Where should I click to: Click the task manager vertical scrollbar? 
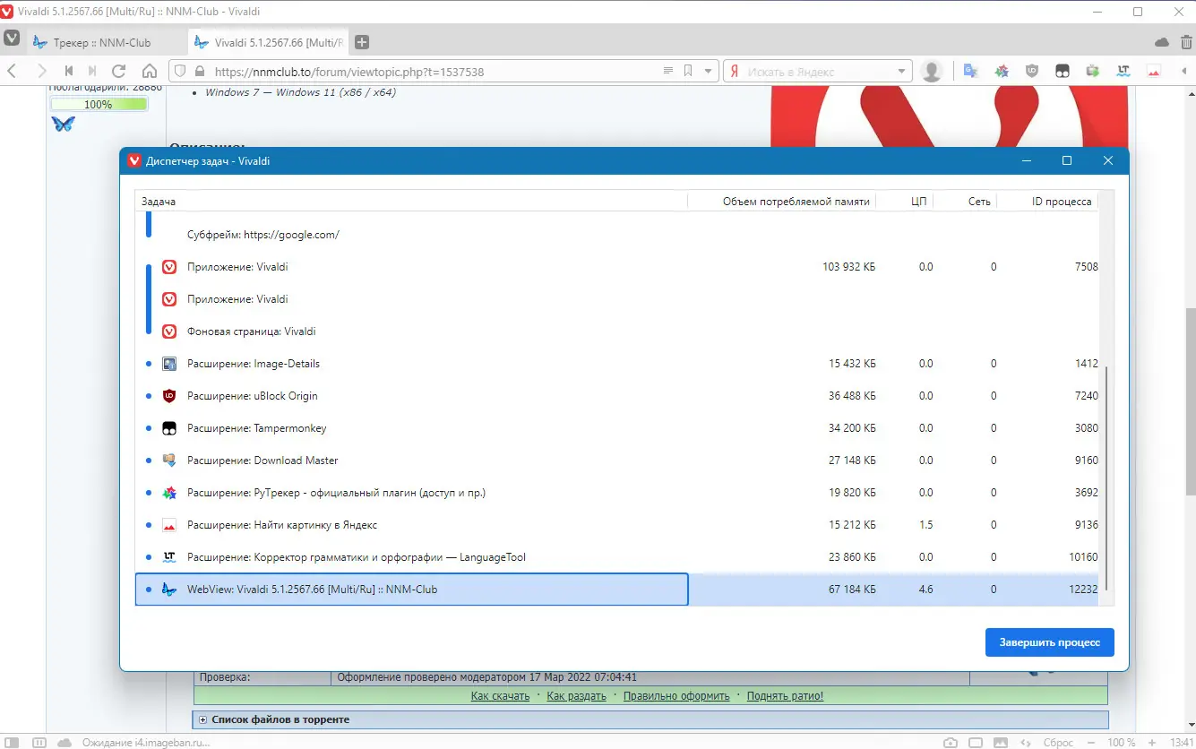tap(1107, 478)
